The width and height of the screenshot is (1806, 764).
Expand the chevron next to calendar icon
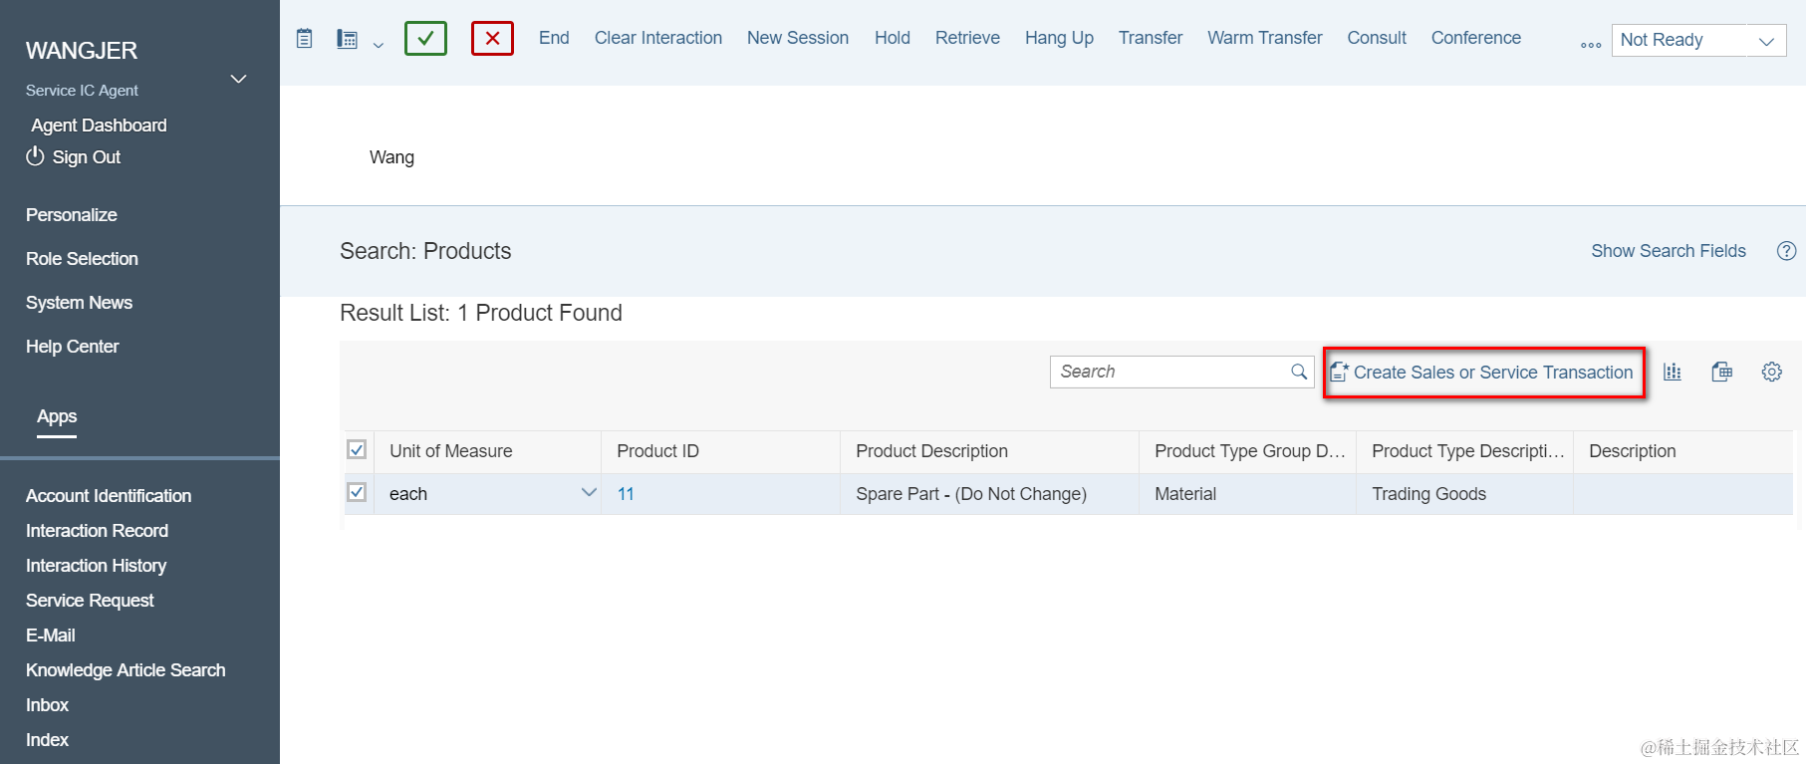tap(379, 45)
